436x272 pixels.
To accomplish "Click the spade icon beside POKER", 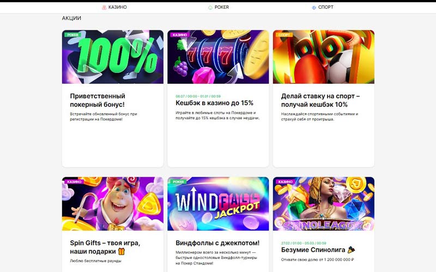I will coord(210,8).
